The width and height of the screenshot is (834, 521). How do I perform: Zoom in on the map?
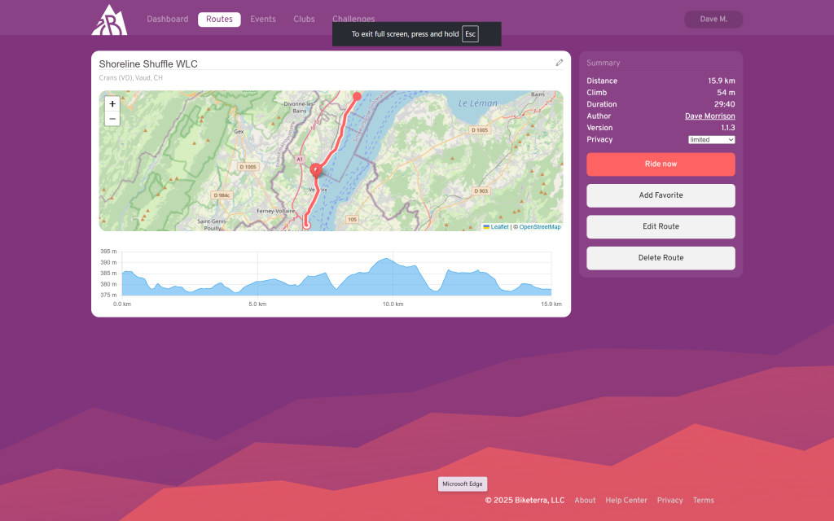click(112, 104)
